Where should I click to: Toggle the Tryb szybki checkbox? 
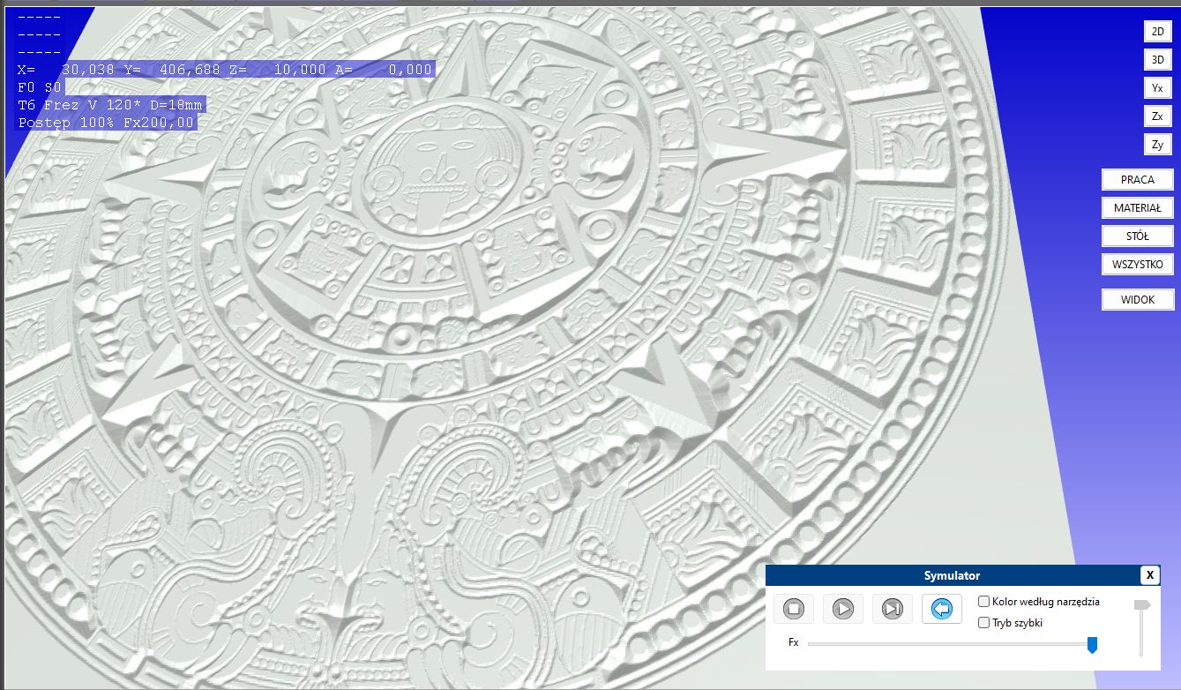(x=984, y=623)
